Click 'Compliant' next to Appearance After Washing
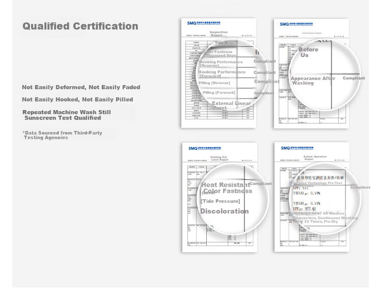Screen dimensions: 382x291 [x=354, y=78]
